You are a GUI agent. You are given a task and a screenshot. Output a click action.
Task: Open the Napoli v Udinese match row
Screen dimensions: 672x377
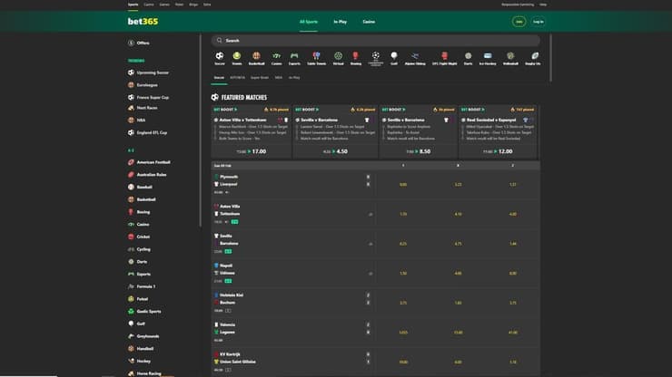tap(375, 273)
